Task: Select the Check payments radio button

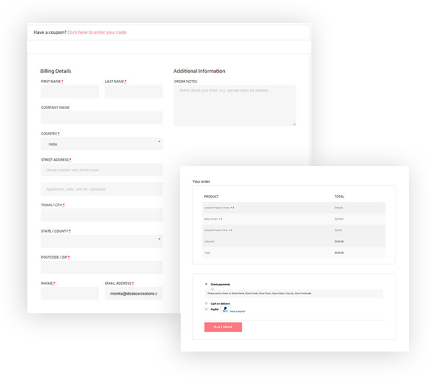Action: coord(206,284)
